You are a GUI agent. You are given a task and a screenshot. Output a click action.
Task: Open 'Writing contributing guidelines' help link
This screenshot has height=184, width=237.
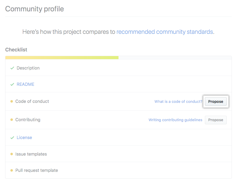click(x=175, y=120)
